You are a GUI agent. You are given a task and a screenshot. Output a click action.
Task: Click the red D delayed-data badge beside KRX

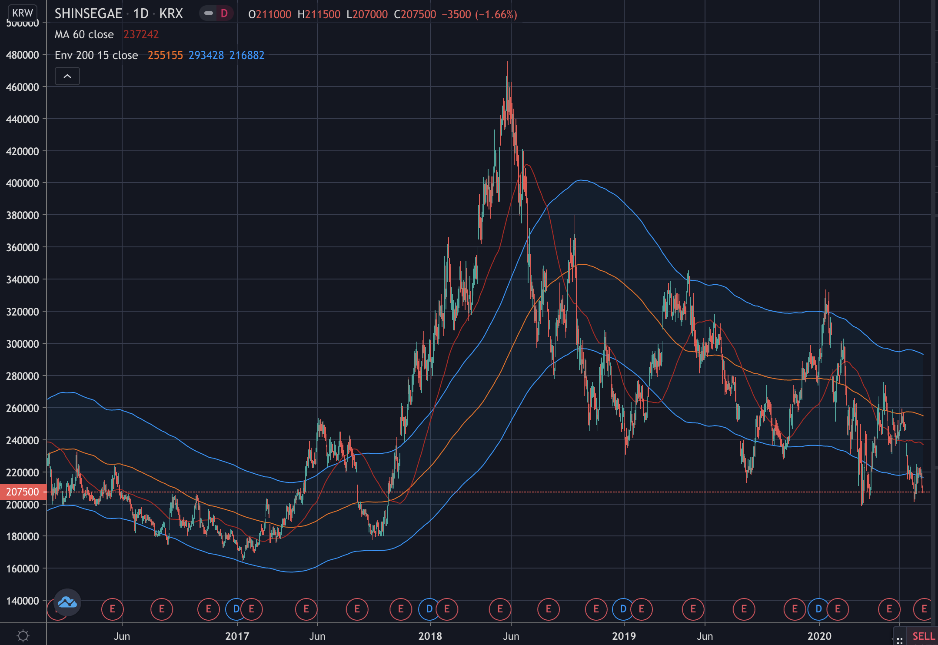(224, 13)
